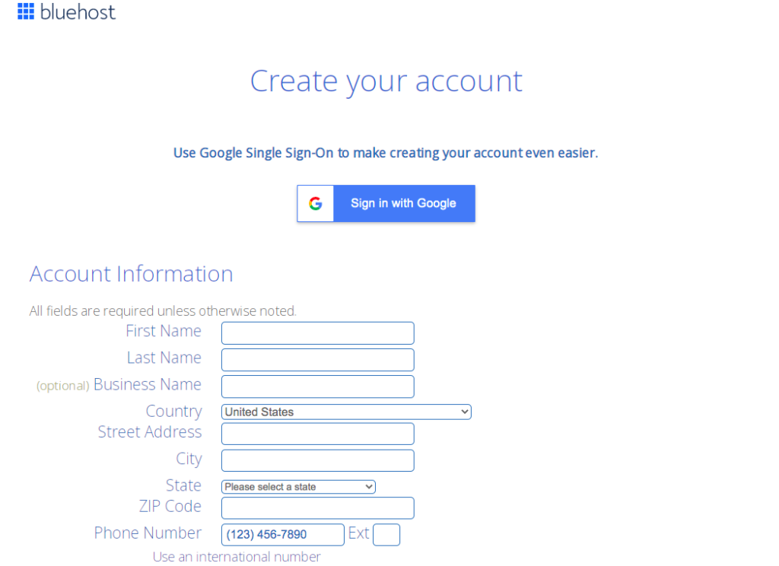Open the Country dropdown
Screen dimensions: 779x566
pos(346,412)
